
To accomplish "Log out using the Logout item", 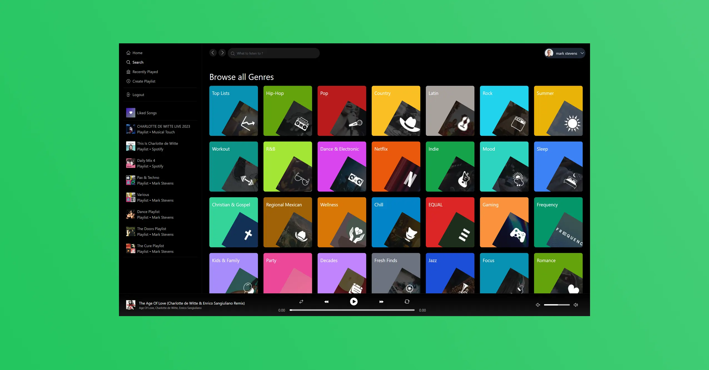I will 135,95.
